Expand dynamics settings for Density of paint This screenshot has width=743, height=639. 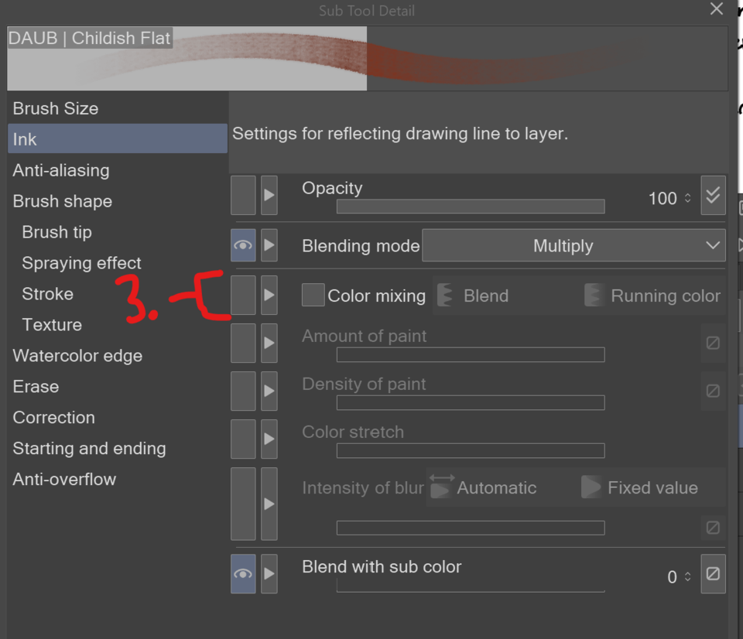click(x=269, y=391)
